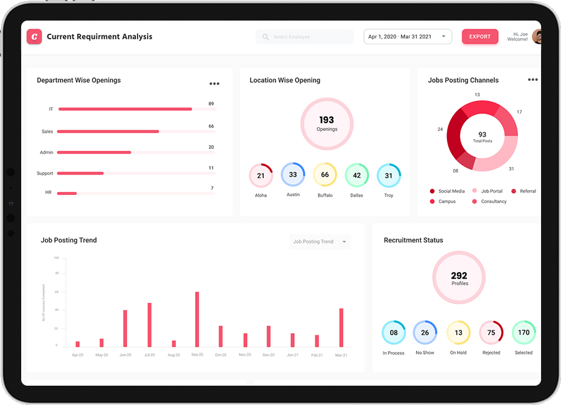Click the donut chart center 93 Total Posts
The height and width of the screenshot is (405, 561).
[482, 136]
